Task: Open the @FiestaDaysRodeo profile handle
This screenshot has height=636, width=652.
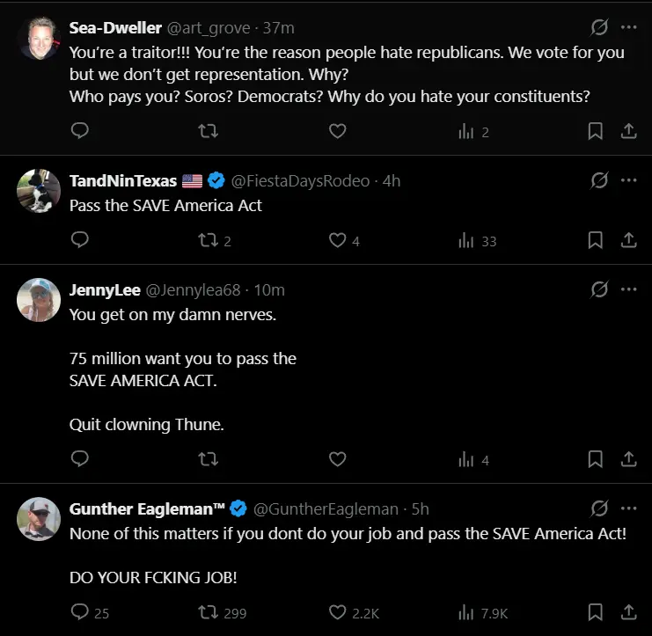Action: tap(299, 181)
